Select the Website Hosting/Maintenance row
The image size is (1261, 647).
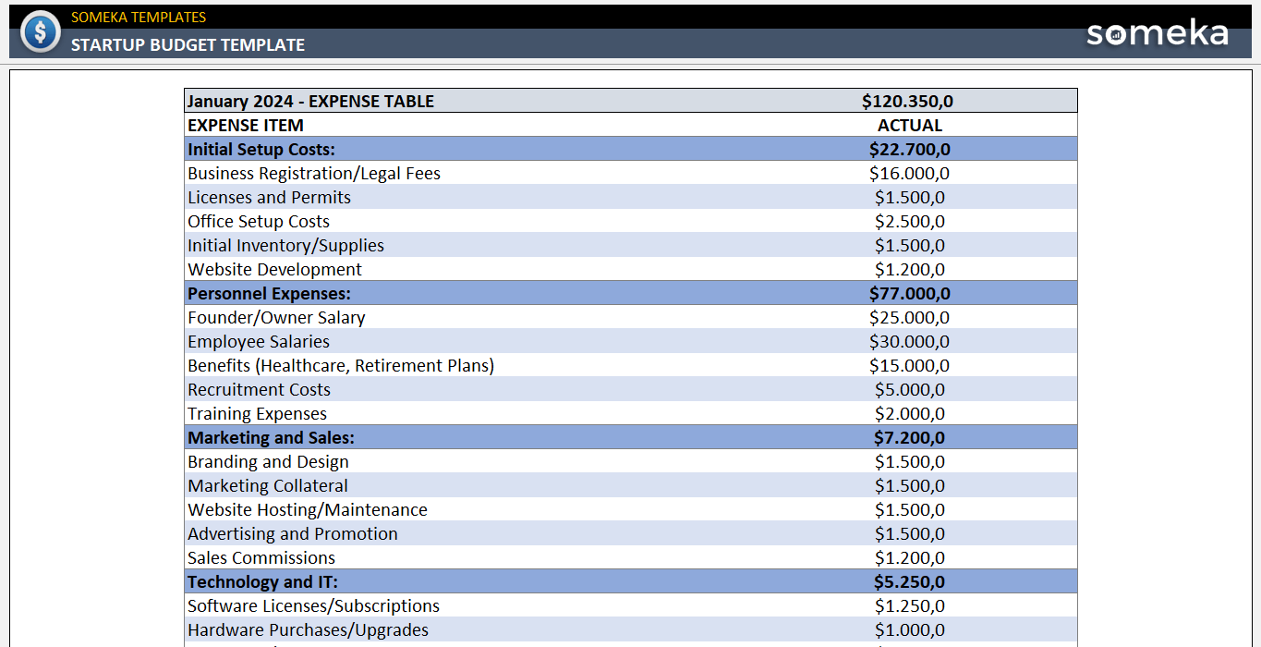(x=631, y=509)
